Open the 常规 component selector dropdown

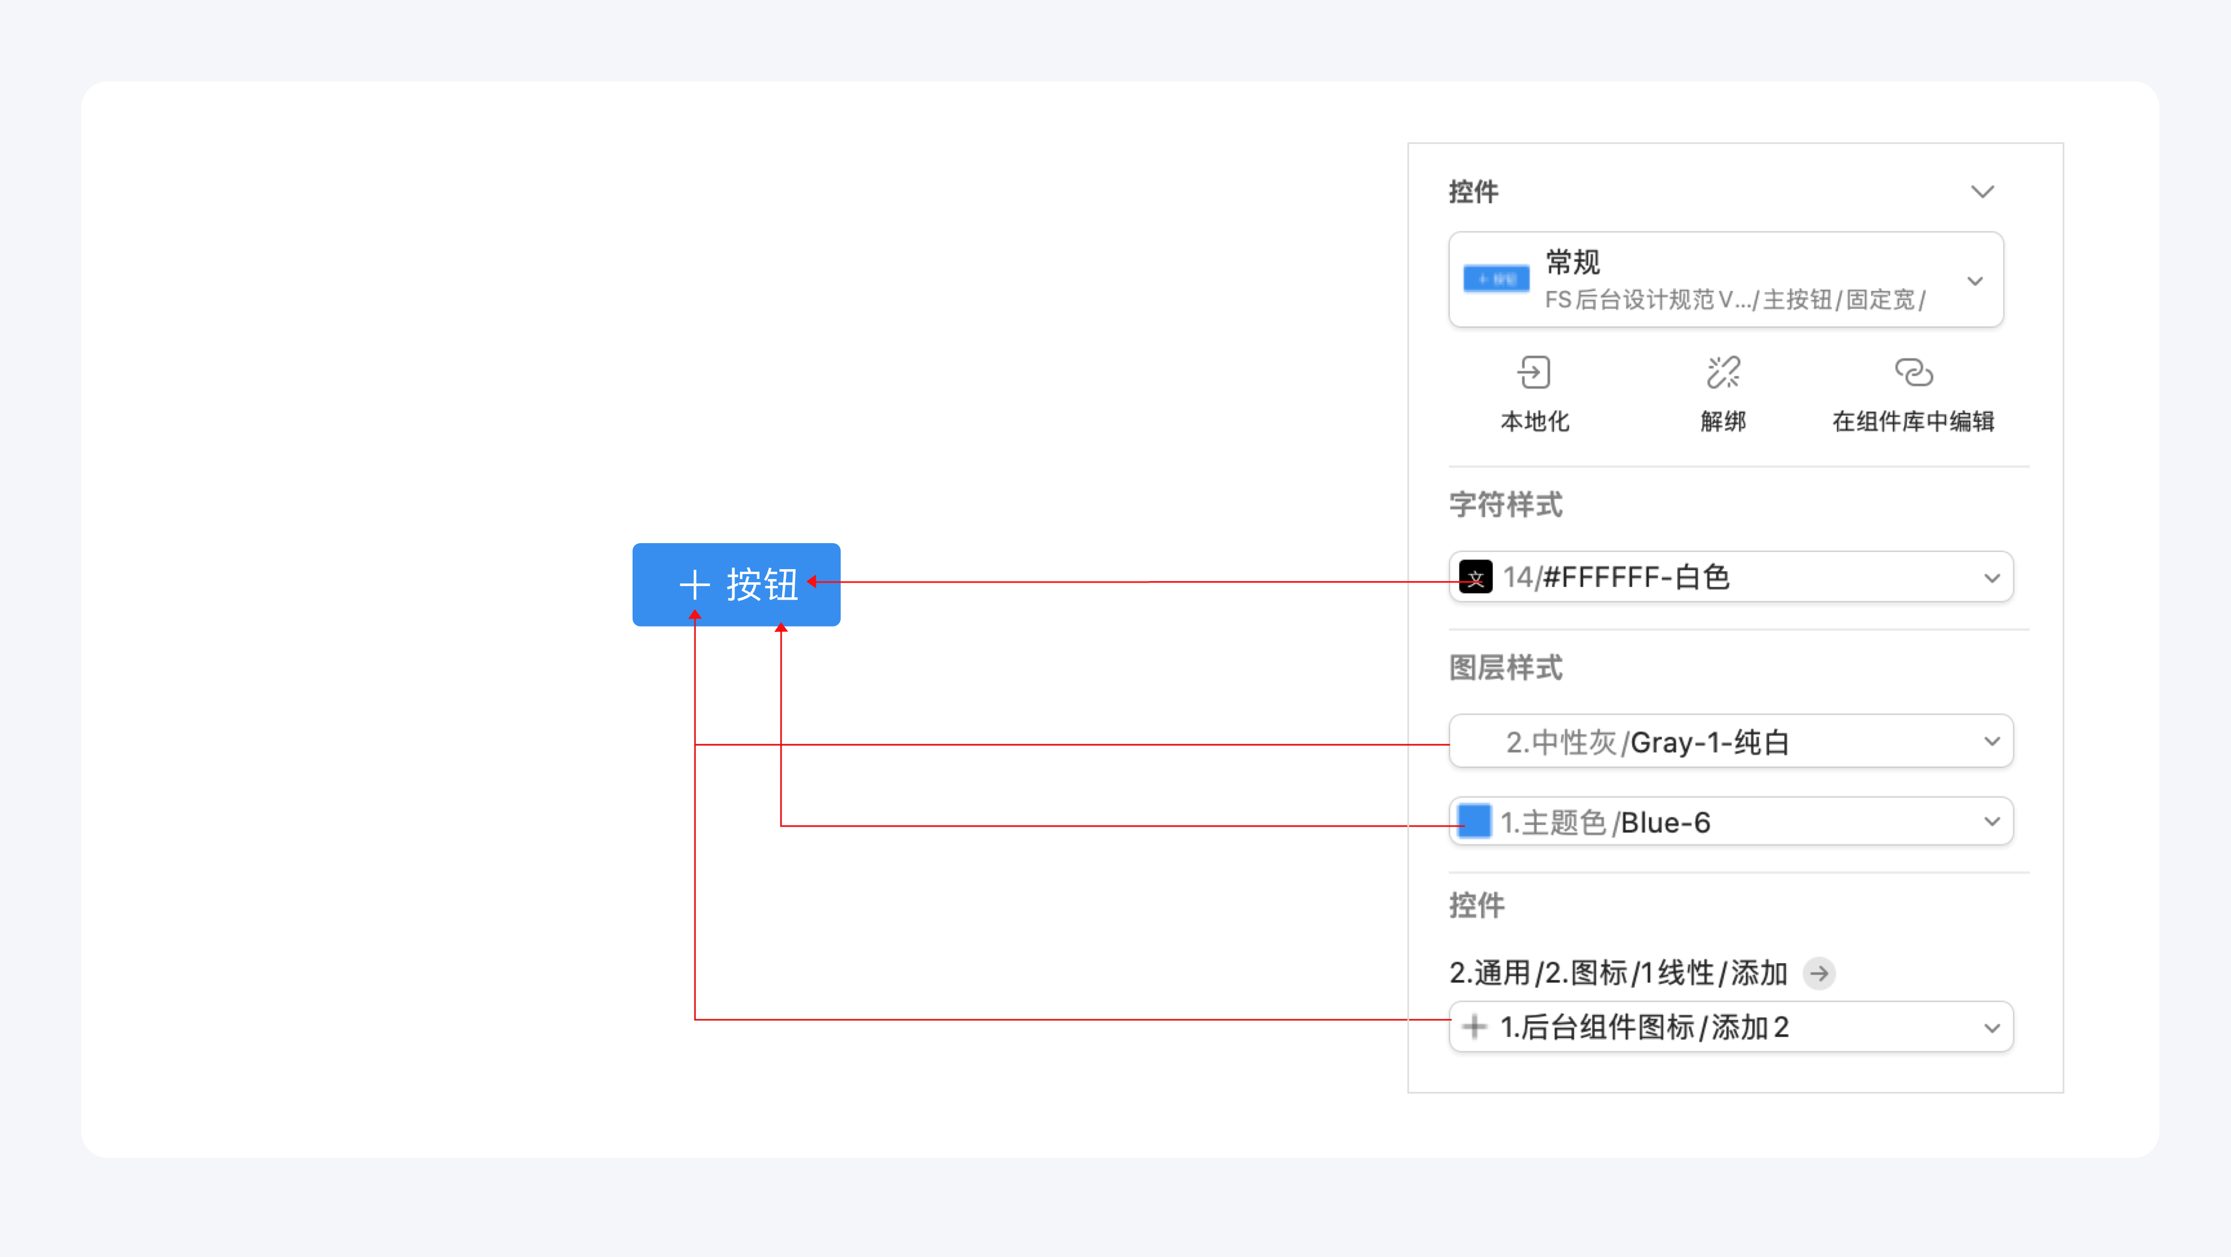pos(1725,279)
